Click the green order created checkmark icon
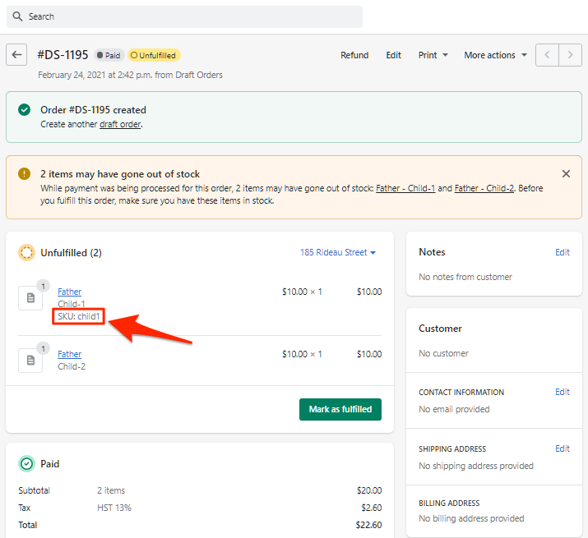Image resolution: width=588 pixels, height=538 pixels. point(25,110)
